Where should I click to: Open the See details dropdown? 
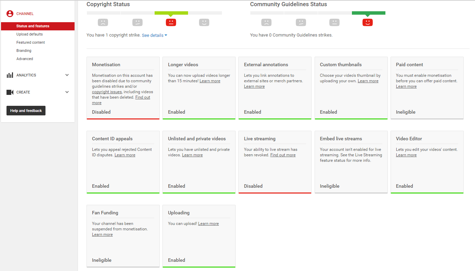[155, 35]
